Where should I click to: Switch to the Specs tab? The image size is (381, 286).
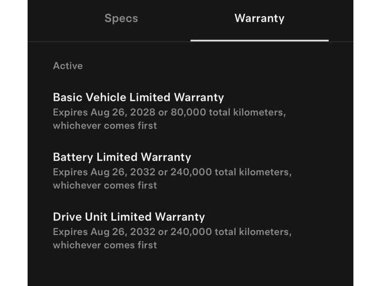pyautogui.click(x=121, y=18)
